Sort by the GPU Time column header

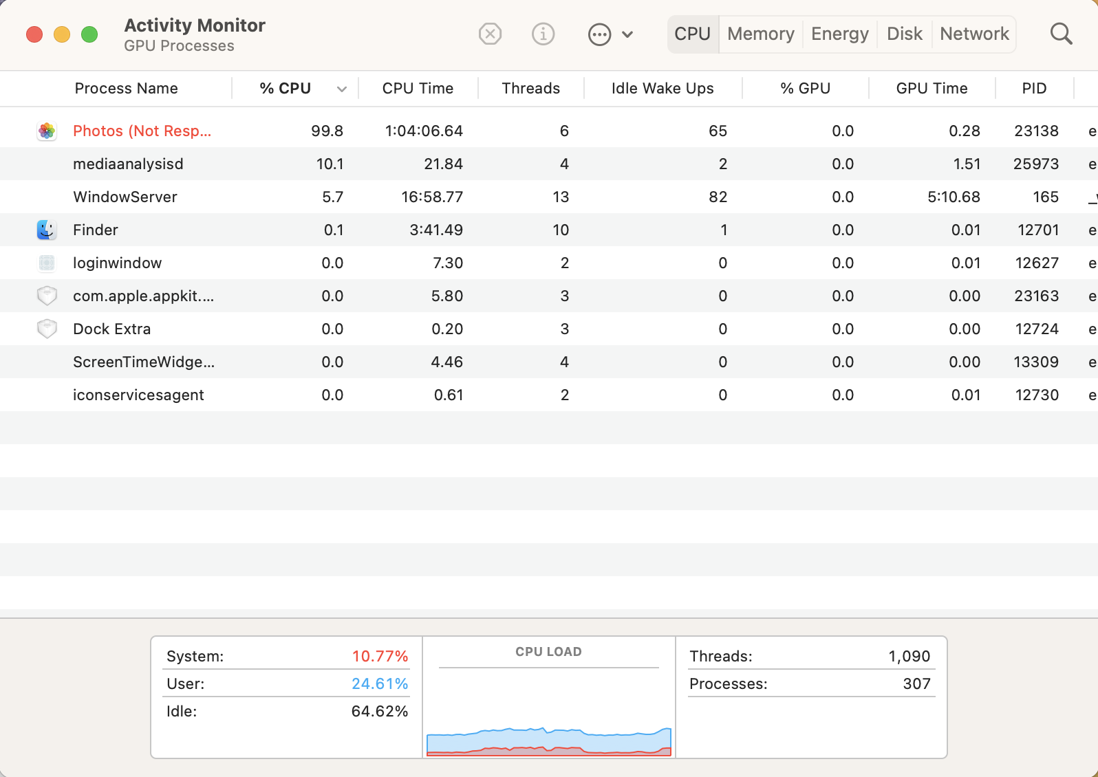point(932,88)
